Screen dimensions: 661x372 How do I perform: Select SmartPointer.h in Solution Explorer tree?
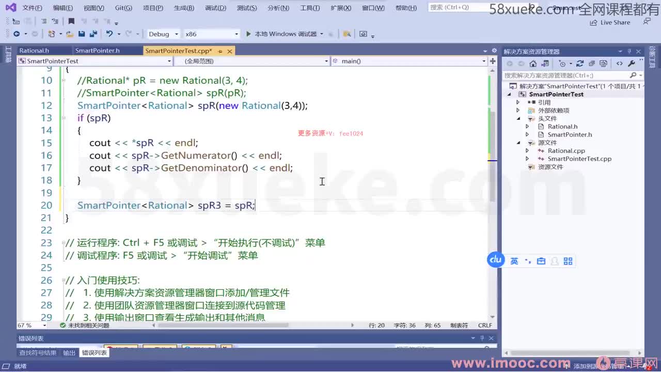(570, 134)
